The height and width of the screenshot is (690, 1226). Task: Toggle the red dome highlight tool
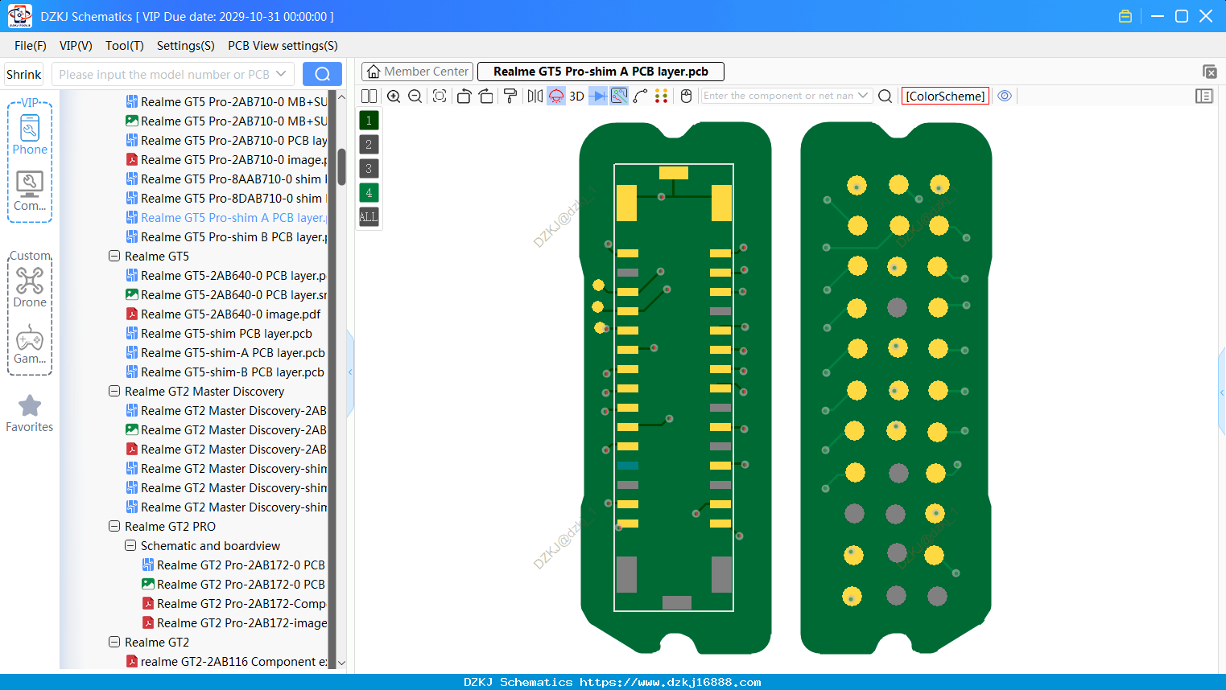[x=556, y=96]
